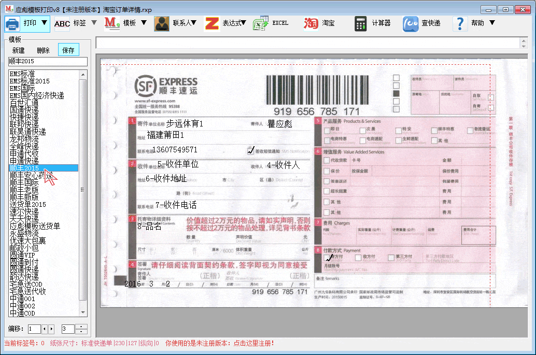
Task: Select 中通001 template
Action: (x=22, y=299)
